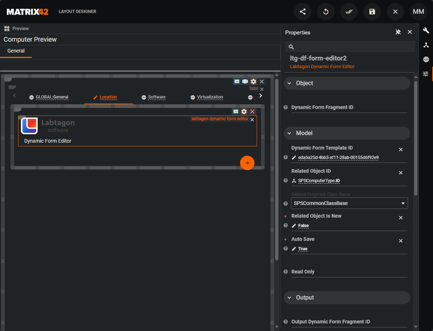The height and width of the screenshot is (331, 433).
Task: Collapse the Output section
Action: click(289, 298)
